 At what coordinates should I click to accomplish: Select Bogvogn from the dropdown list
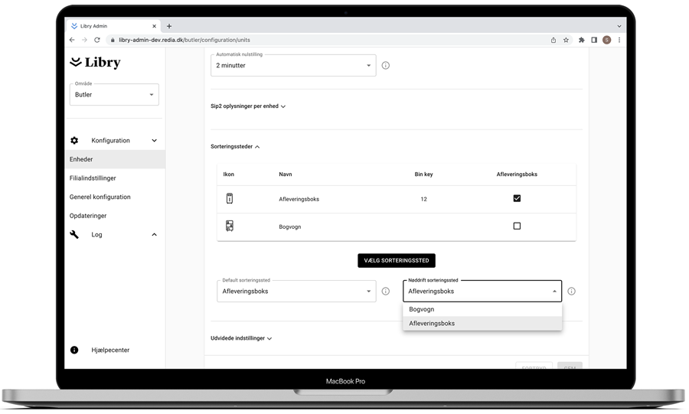(422, 310)
